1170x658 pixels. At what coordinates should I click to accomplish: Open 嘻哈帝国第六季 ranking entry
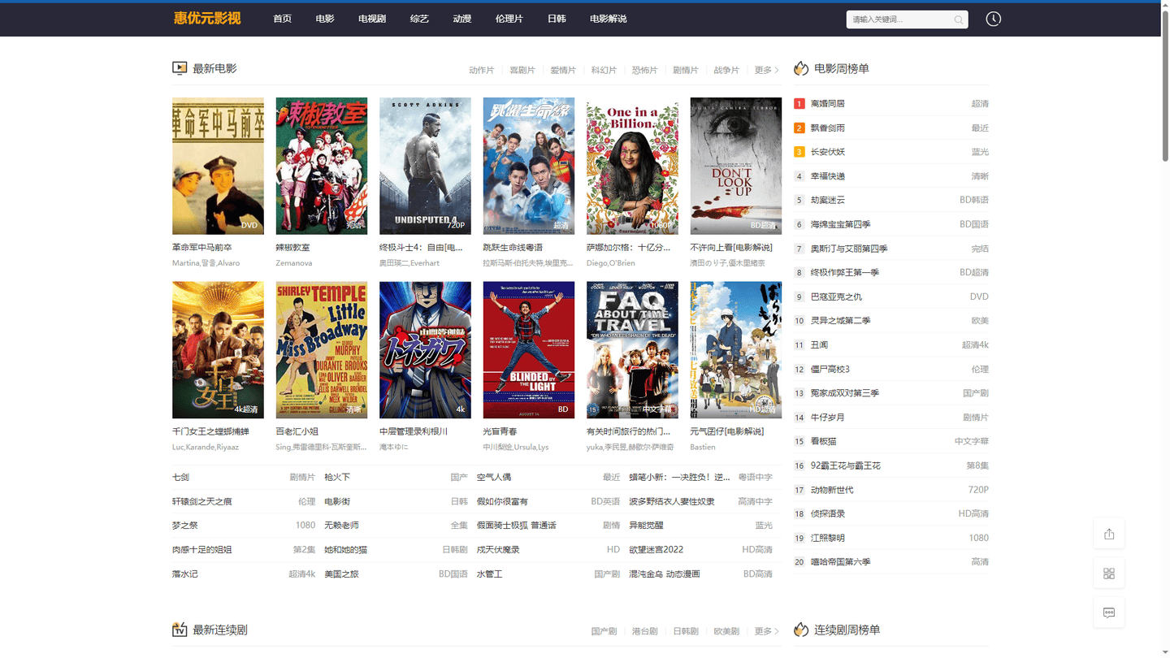[841, 562]
